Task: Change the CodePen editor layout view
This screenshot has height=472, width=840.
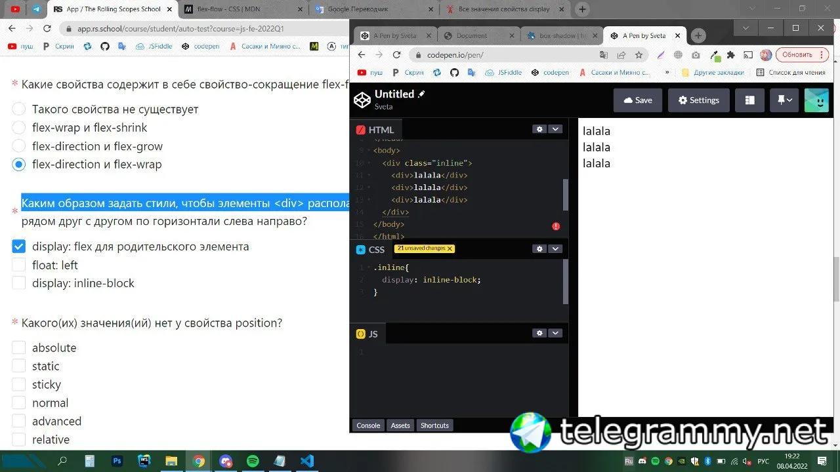Action: coord(749,100)
